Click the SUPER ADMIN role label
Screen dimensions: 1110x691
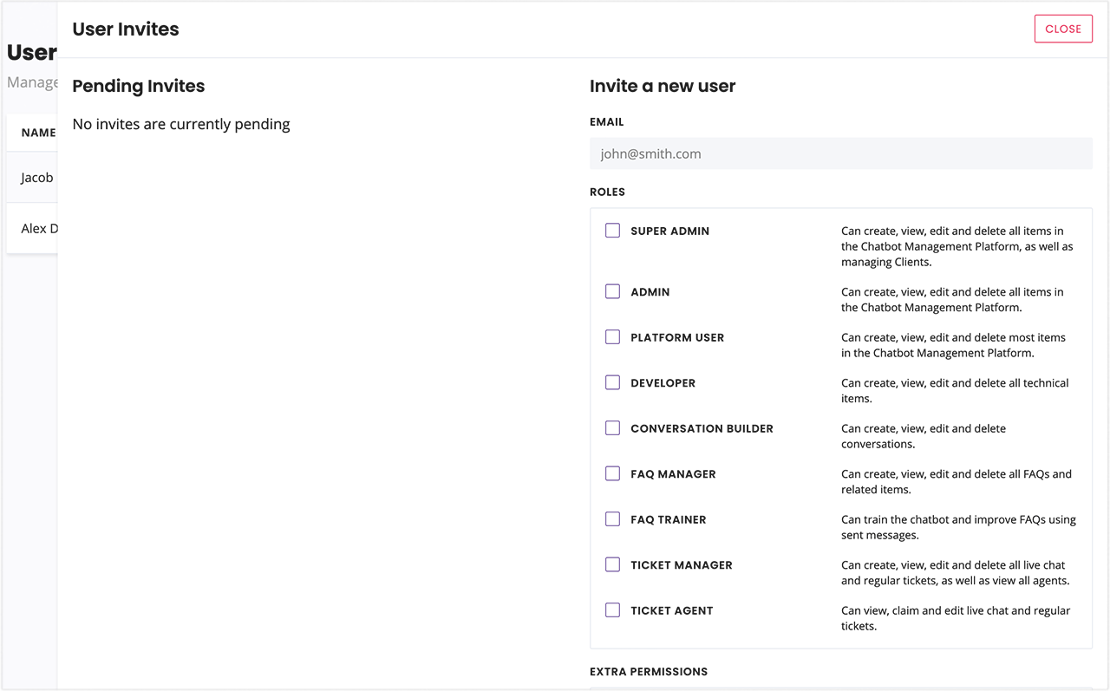(x=669, y=231)
